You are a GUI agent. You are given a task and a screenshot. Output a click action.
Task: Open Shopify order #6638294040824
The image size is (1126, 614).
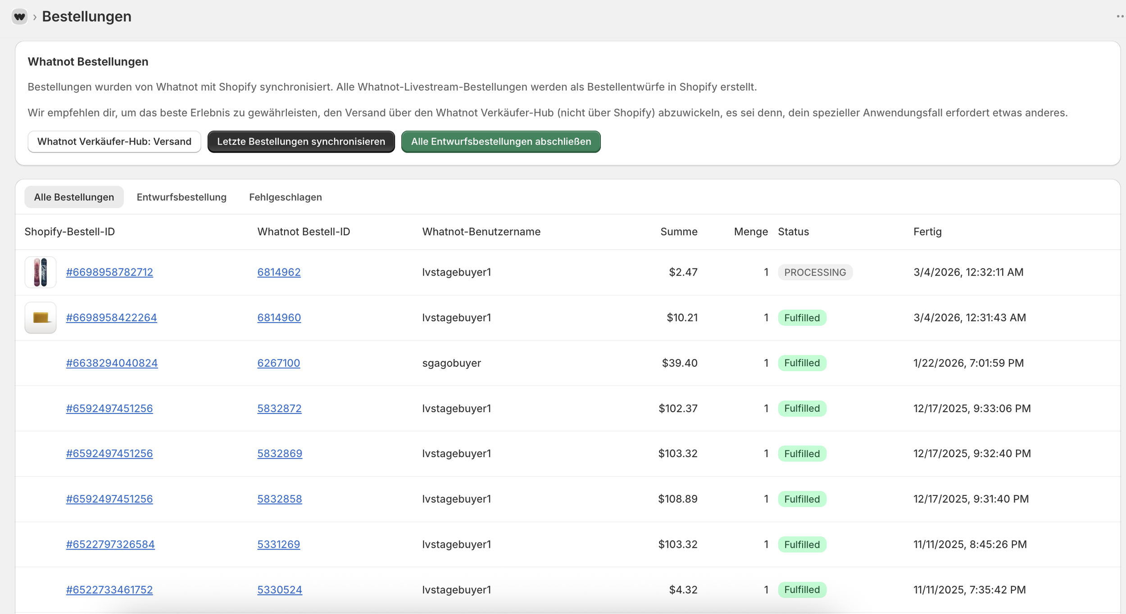point(112,363)
